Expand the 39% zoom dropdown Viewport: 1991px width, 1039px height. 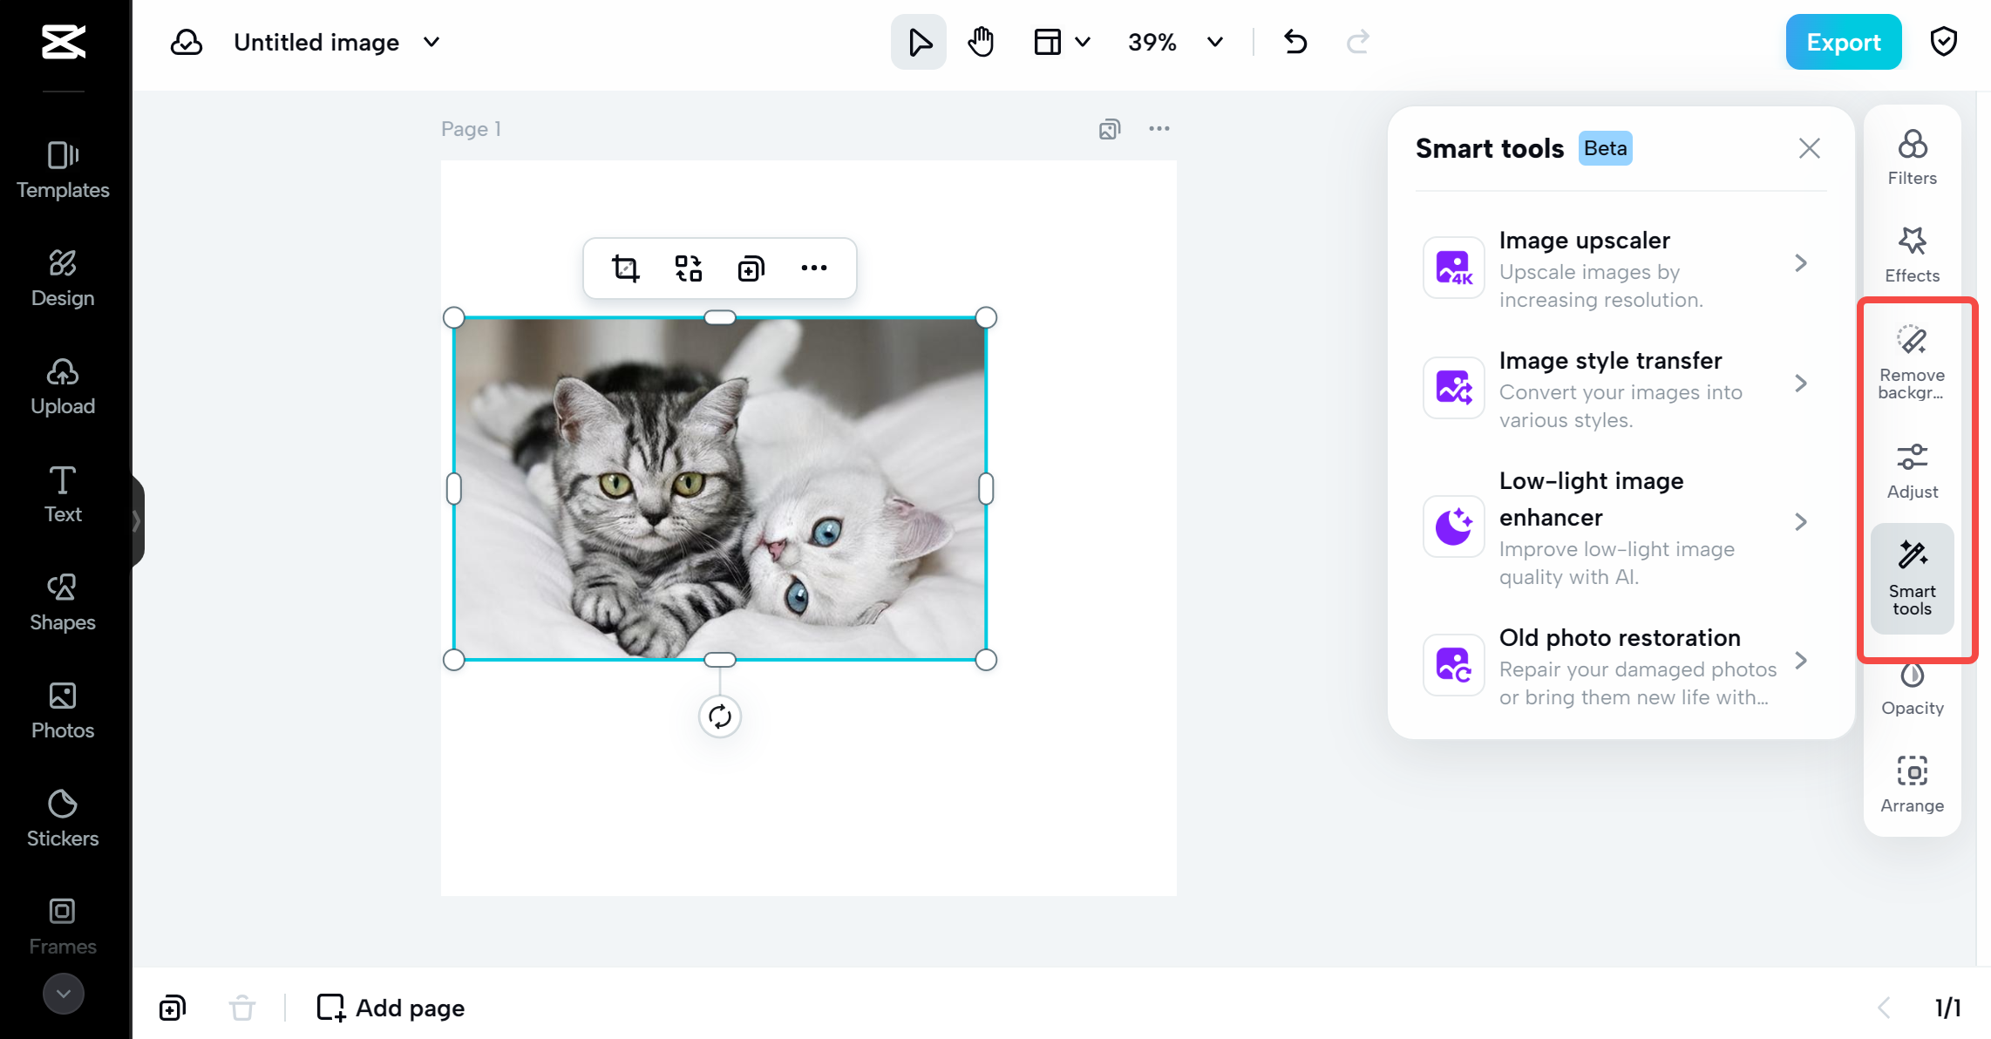click(1214, 42)
